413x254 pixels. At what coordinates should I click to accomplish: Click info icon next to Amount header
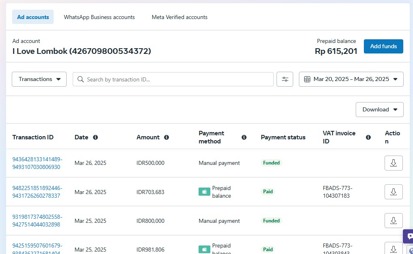(166, 137)
